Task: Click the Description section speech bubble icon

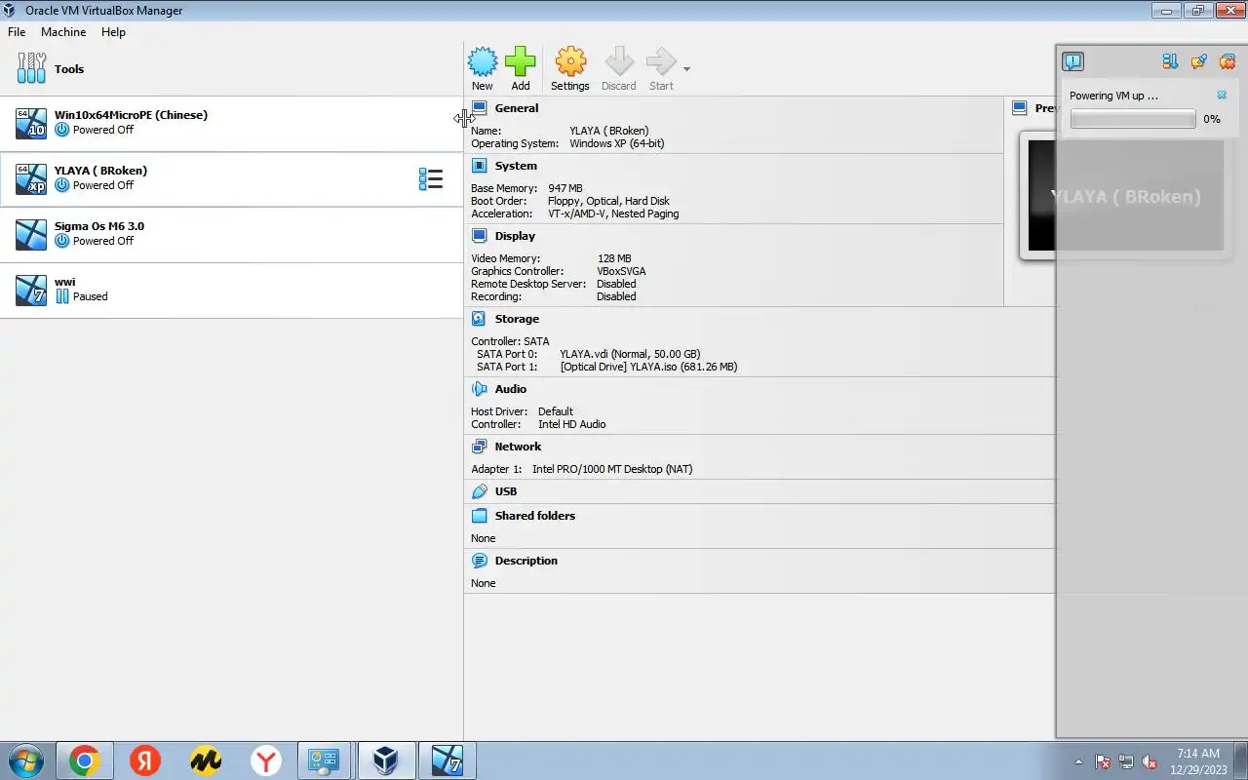Action: click(479, 561)
